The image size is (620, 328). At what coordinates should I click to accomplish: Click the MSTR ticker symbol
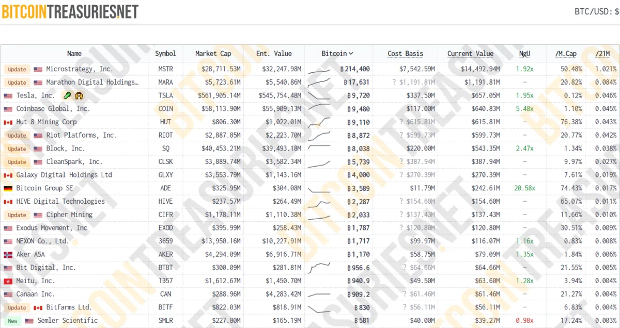[x=165, y=69]
